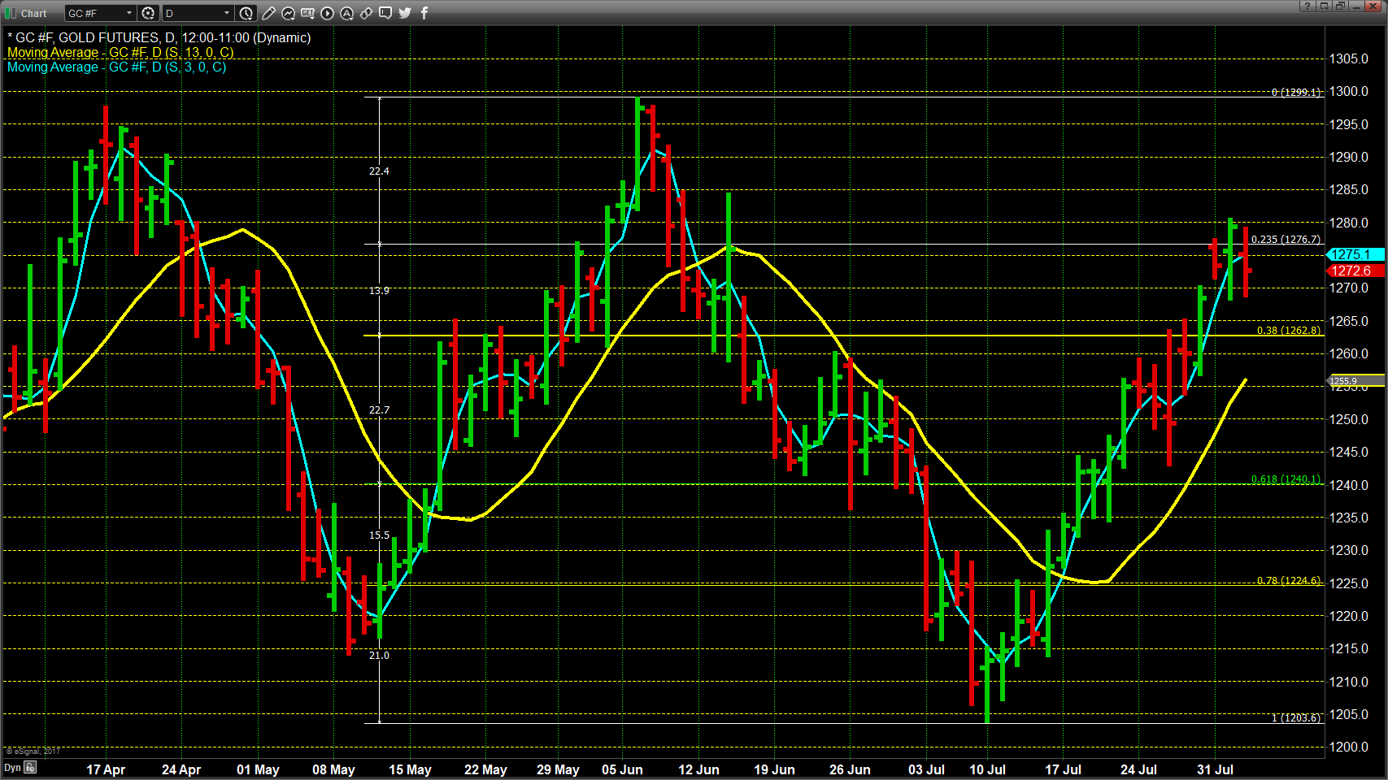Image resolution: width=1388 pixels, height=780 pixels.
Task: Click the link windows icon
Action: point(366,13)
